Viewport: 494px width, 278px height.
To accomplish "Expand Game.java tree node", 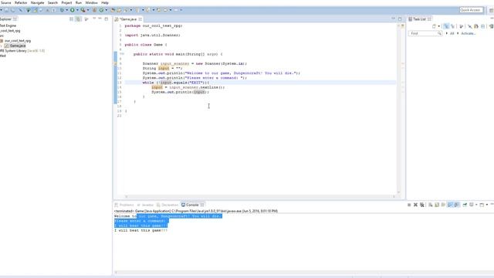I will pyautogui.click(x=2, y=46).
